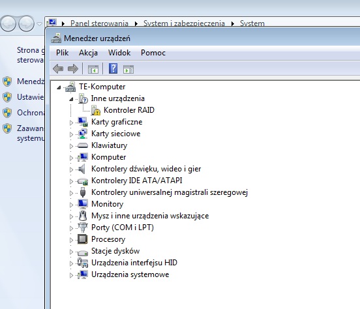Click the Klawiatury keyboard icon

pyautogui.click(x=83, y=145)
